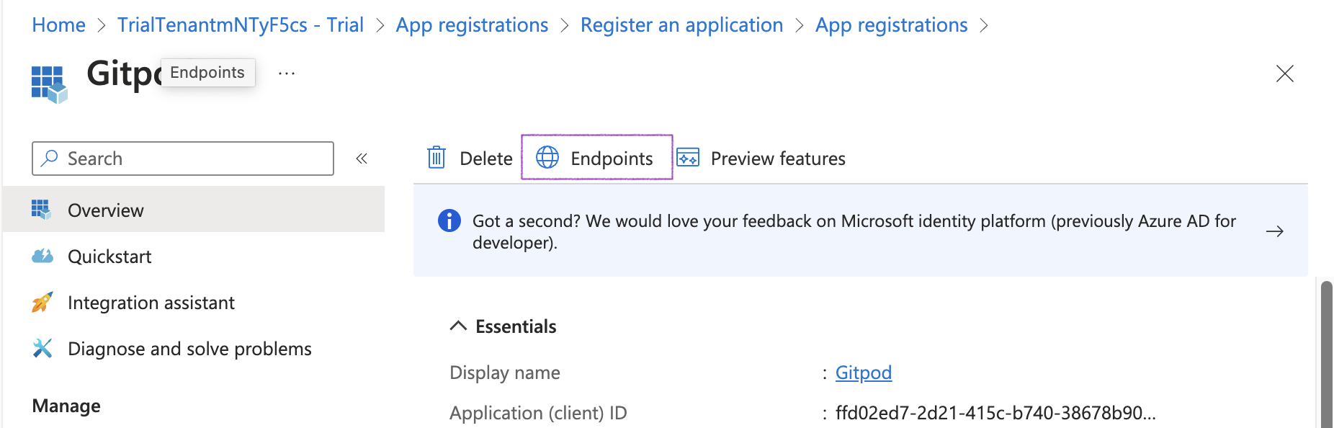Open Quickstart from the sidebar
1334x428 pixels.
coord(109,257)
